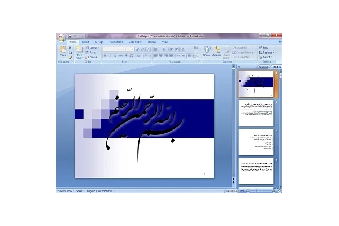Open Microsoft Office PowerPoint Help
The height and width of the screenshot is (226, 339).
280,42
